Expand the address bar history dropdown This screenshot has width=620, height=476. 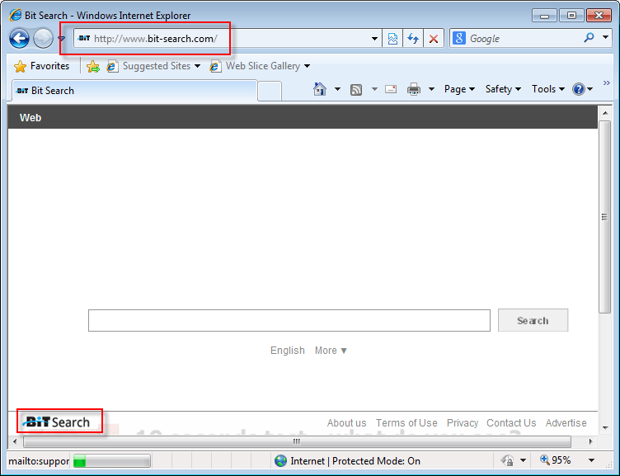tap(374, 39)
